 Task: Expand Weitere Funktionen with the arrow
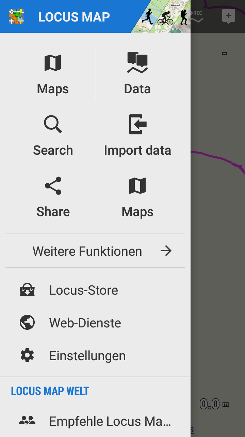166,251
